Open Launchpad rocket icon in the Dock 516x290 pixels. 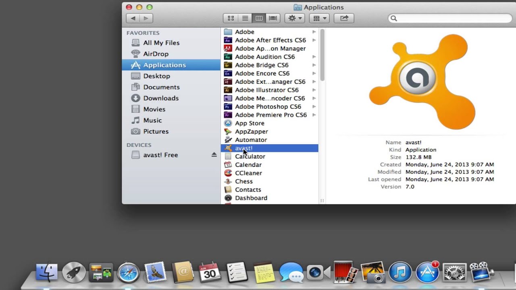[x=74, y=273]
